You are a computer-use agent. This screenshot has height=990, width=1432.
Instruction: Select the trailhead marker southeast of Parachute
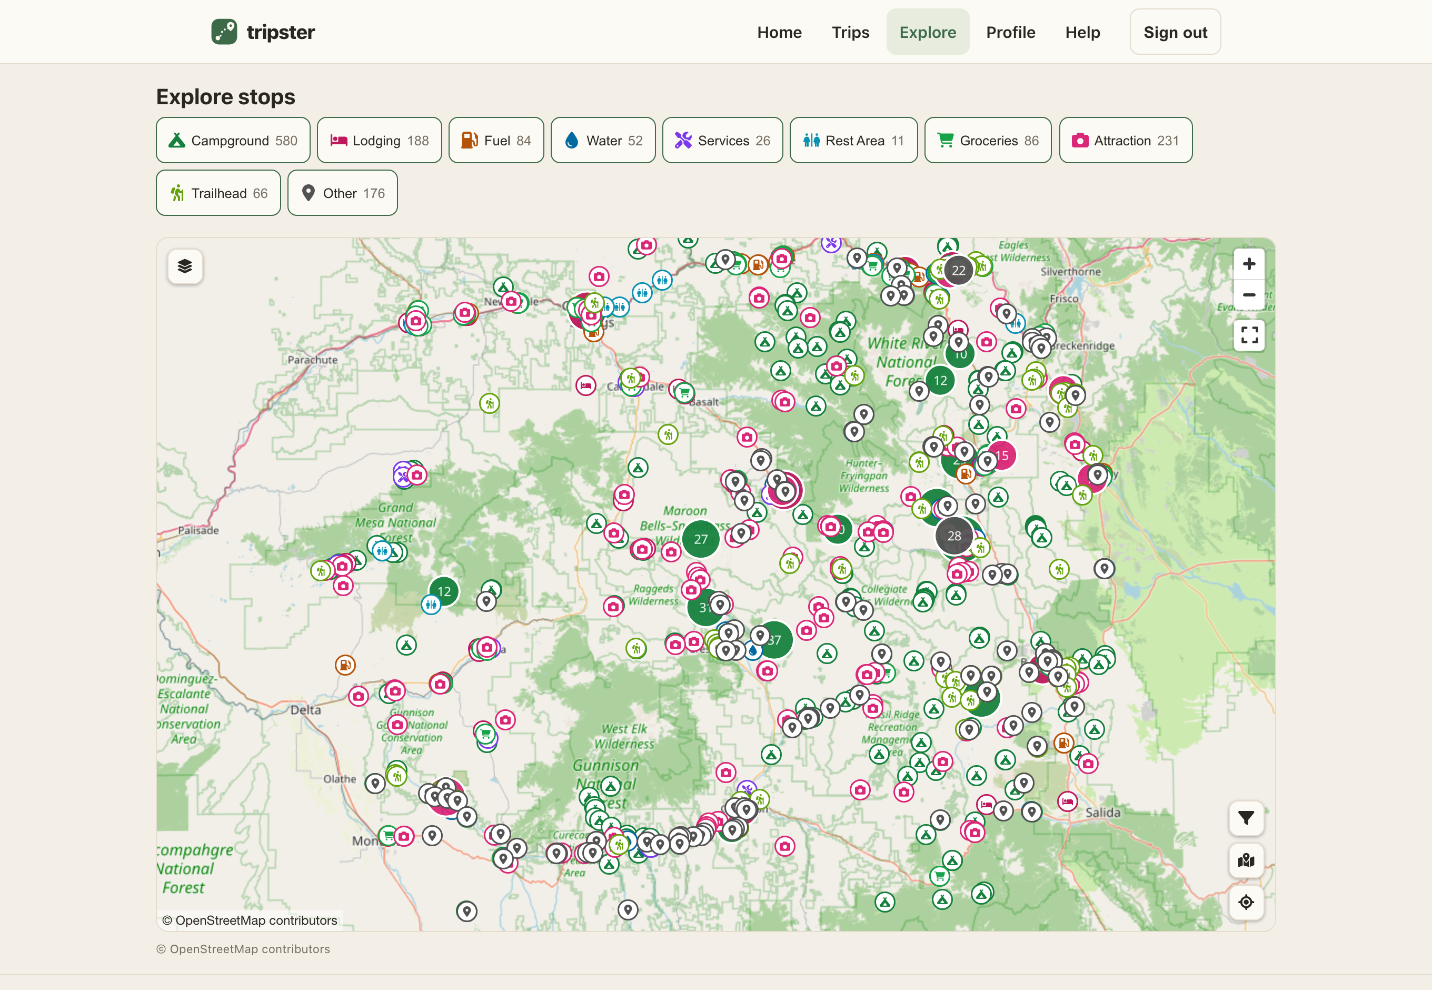coord(489,404)
